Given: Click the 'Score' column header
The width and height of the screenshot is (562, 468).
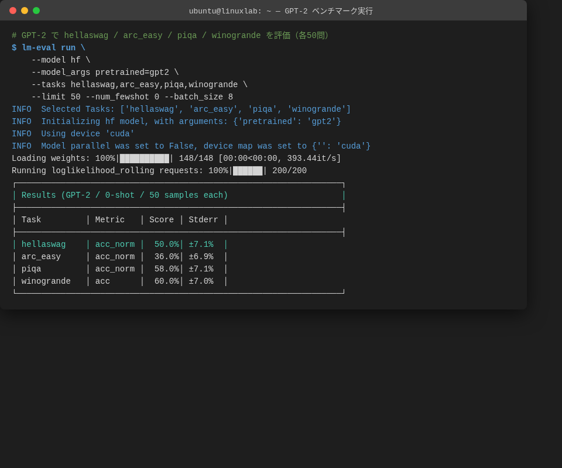Looking at the screenshot, I should coord(162,220).
